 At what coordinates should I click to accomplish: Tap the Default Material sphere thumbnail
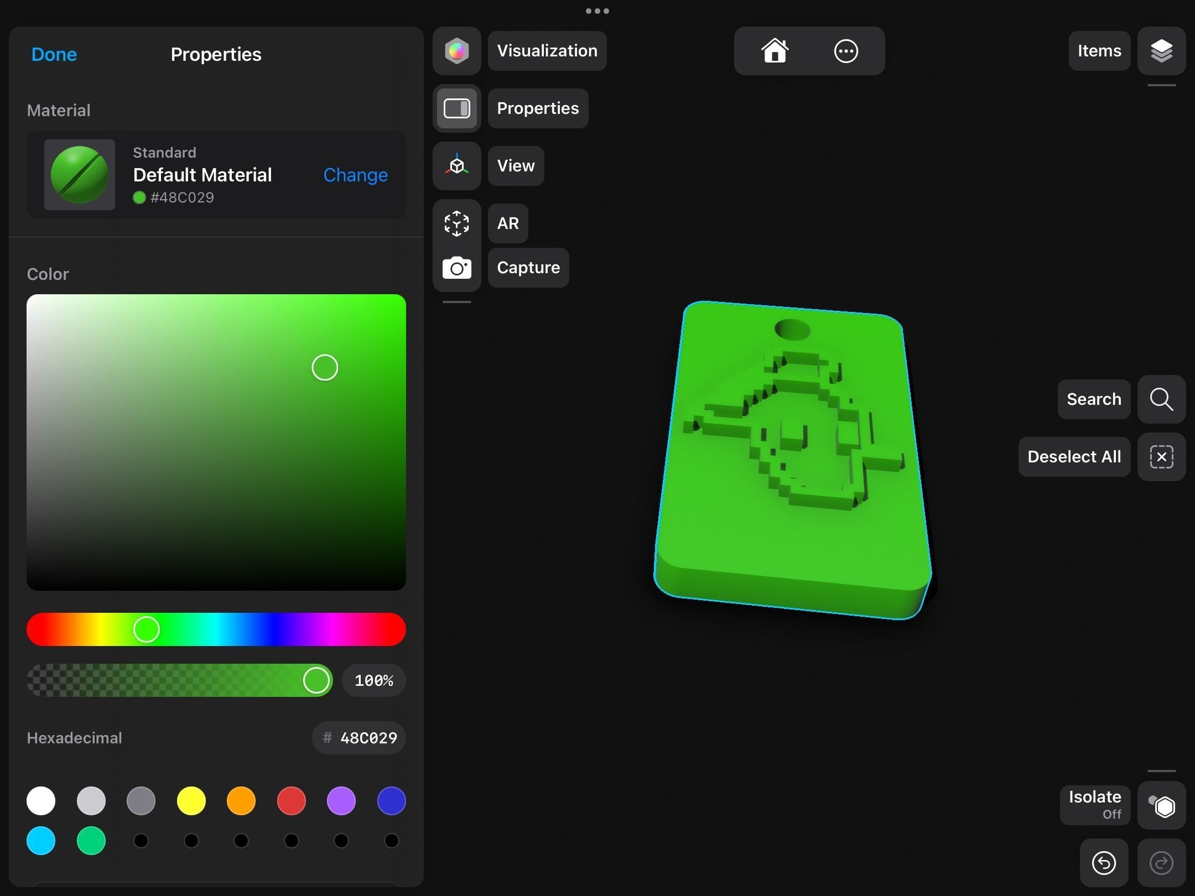80,175
